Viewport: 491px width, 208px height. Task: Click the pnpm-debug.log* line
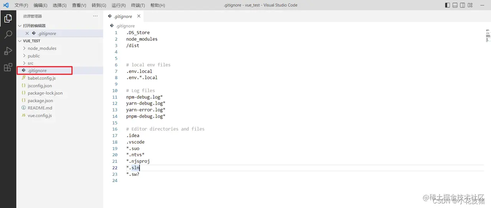[x=146, y=116]
